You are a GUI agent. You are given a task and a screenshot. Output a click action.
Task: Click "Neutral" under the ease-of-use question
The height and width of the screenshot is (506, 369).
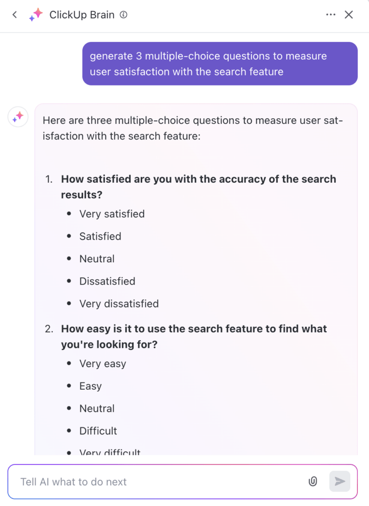tap(97, 408)
